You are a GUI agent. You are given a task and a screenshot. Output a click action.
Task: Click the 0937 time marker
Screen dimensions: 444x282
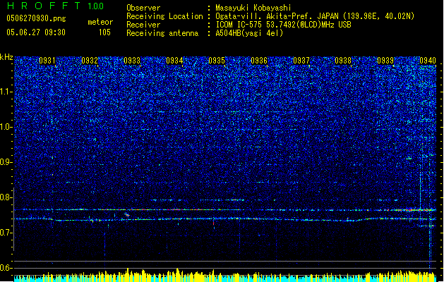tap(301, 61)
